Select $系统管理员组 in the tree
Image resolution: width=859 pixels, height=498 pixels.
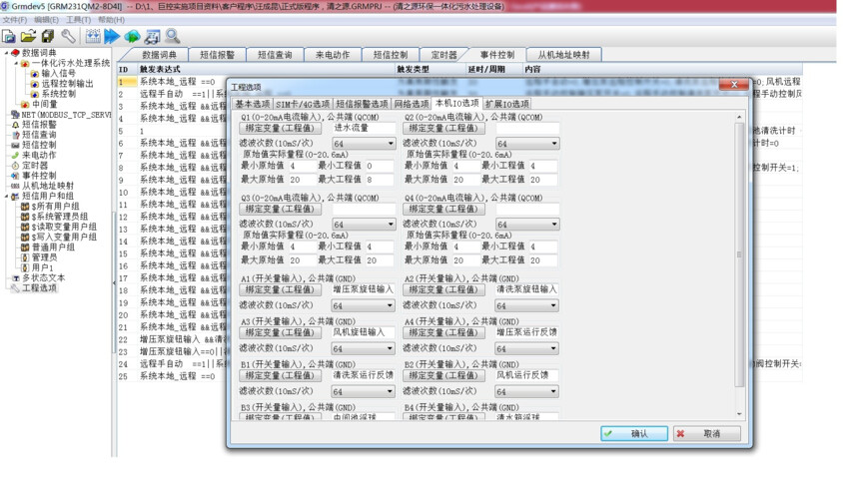pos(59,217)
